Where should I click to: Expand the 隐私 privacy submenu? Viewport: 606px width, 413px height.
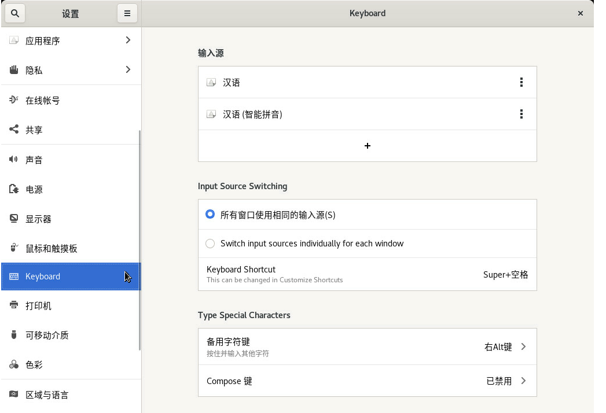click(128, 69)
